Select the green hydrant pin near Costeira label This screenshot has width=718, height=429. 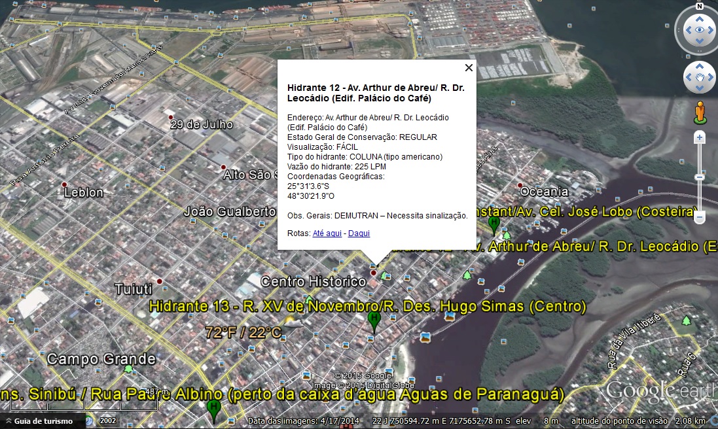point(494,224)
